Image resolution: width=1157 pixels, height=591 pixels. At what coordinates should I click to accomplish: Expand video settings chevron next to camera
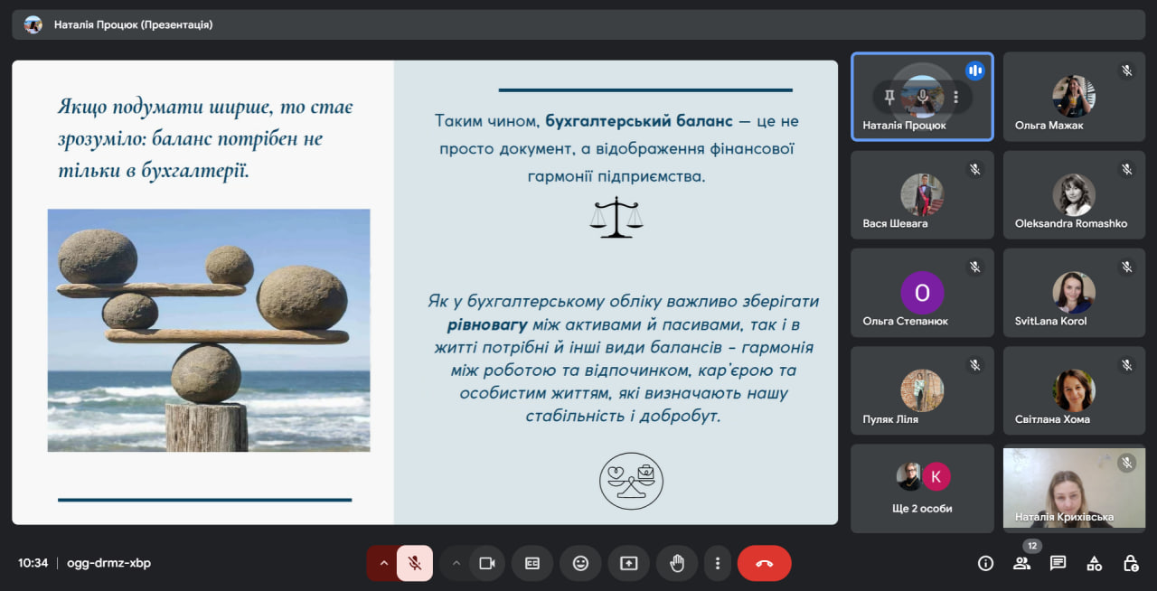point(456,563)
